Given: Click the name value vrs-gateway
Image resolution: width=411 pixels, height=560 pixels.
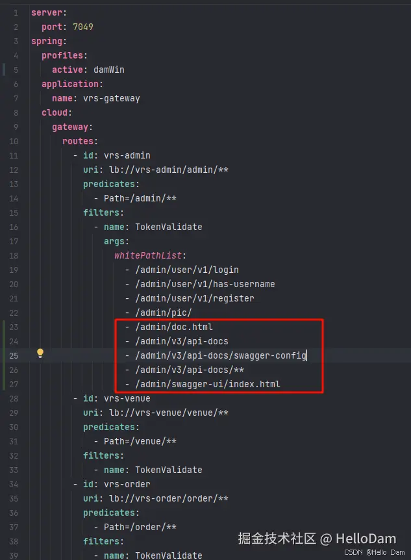Looking at the screenshot, I should [x=112, y=99].
